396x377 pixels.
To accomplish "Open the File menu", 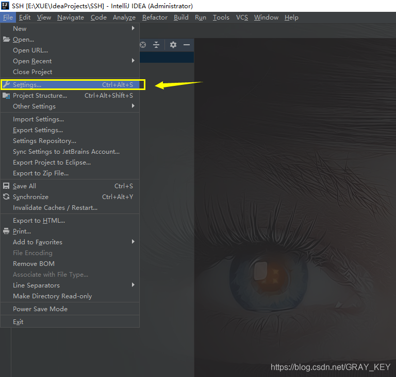I will coord(8,17).
